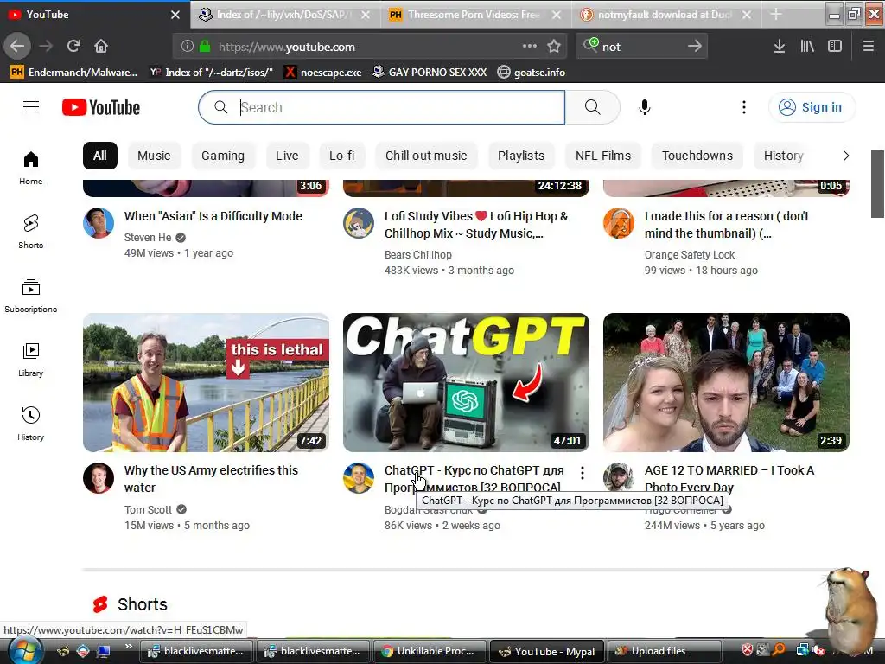The image size is (885, 664).
Task: Open Subscriptions in sidebar
Action: [31, 296]
